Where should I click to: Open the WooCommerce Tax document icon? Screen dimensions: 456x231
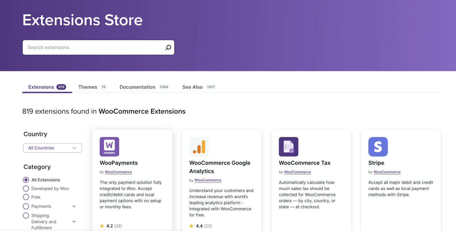(x=289, y=147)
